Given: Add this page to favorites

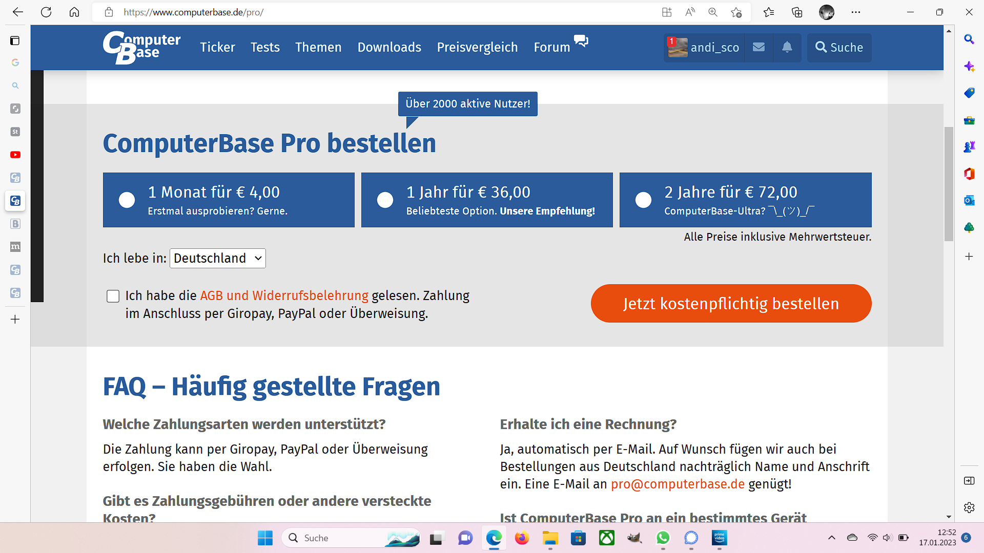Looking at the screenshot, I should point(736,12).
